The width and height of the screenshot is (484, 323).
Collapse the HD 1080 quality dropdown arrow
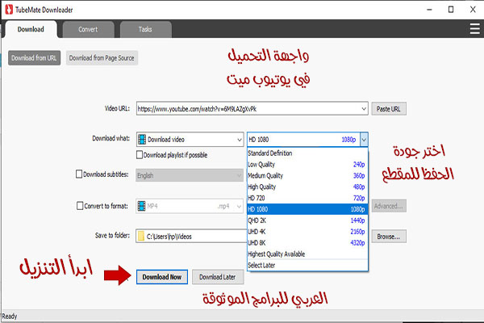tap(364, 140)
